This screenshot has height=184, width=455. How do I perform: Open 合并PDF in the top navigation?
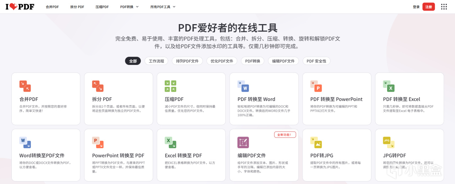click(52, 7)
